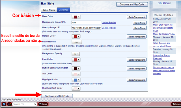
Task: Click the magnifier icon in the search box
Action: click(35, 104)
